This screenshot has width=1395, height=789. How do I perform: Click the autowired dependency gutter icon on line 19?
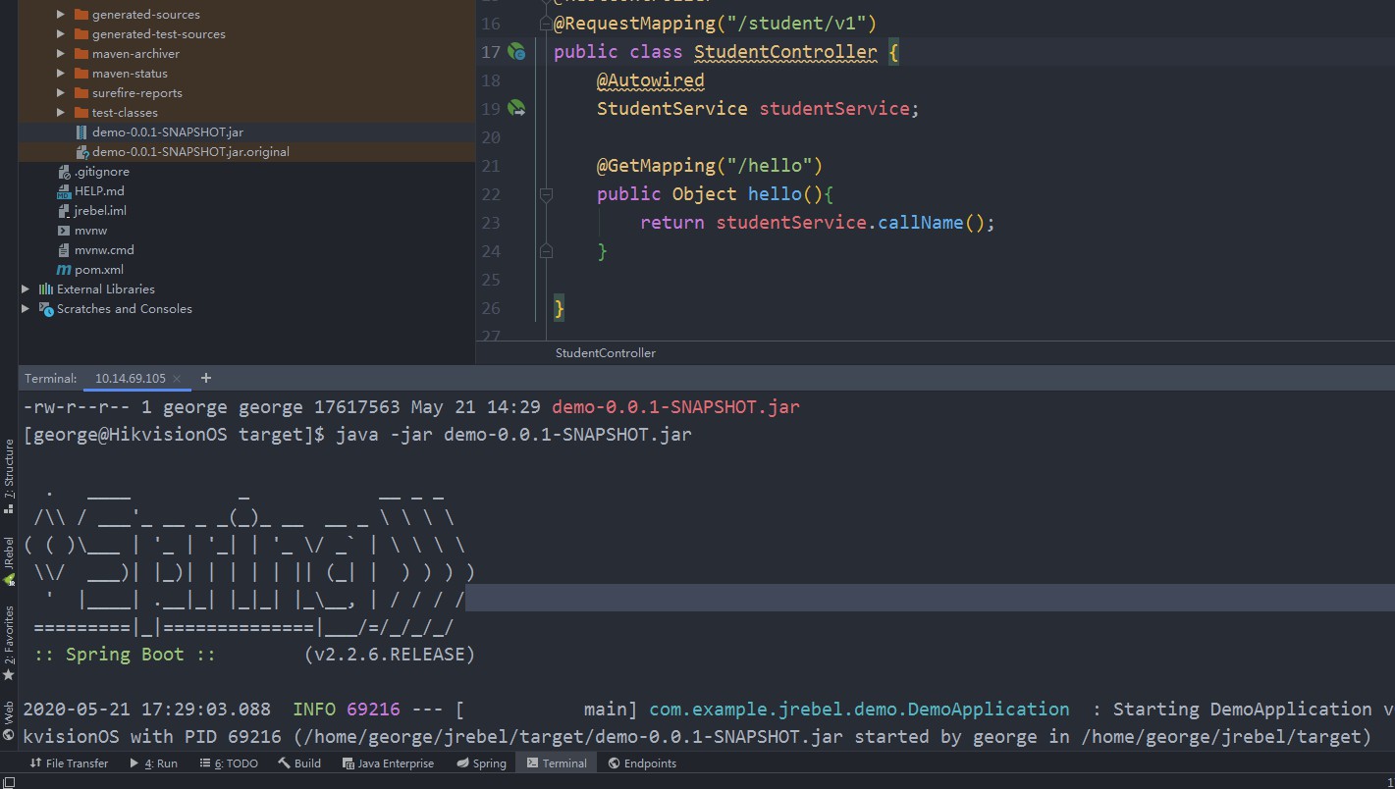tap(516, 109)
